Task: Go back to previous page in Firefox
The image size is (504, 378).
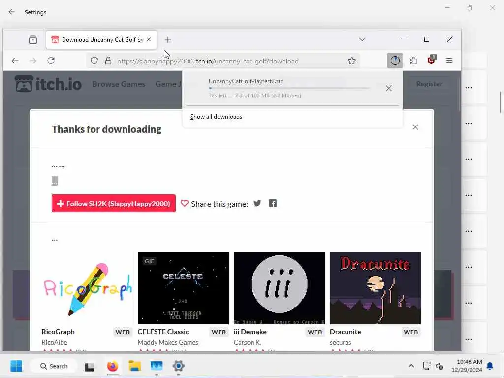Action: [x=15, y=61]
